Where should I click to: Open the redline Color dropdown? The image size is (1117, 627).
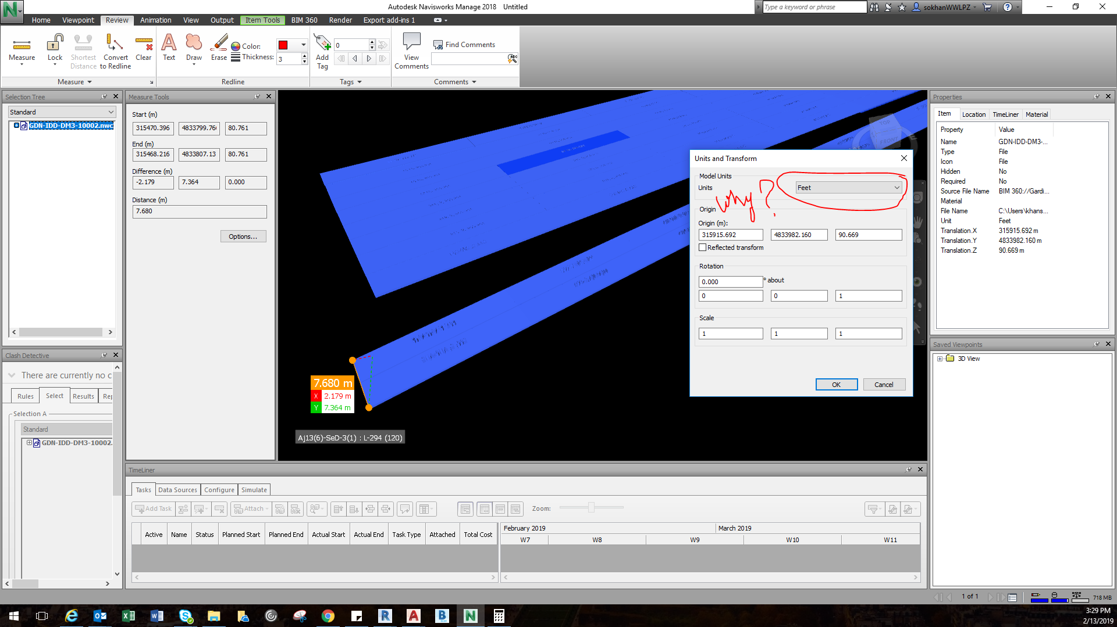[303, 45]
